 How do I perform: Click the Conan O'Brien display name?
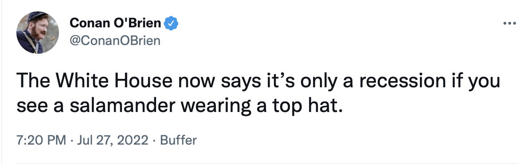116,23
